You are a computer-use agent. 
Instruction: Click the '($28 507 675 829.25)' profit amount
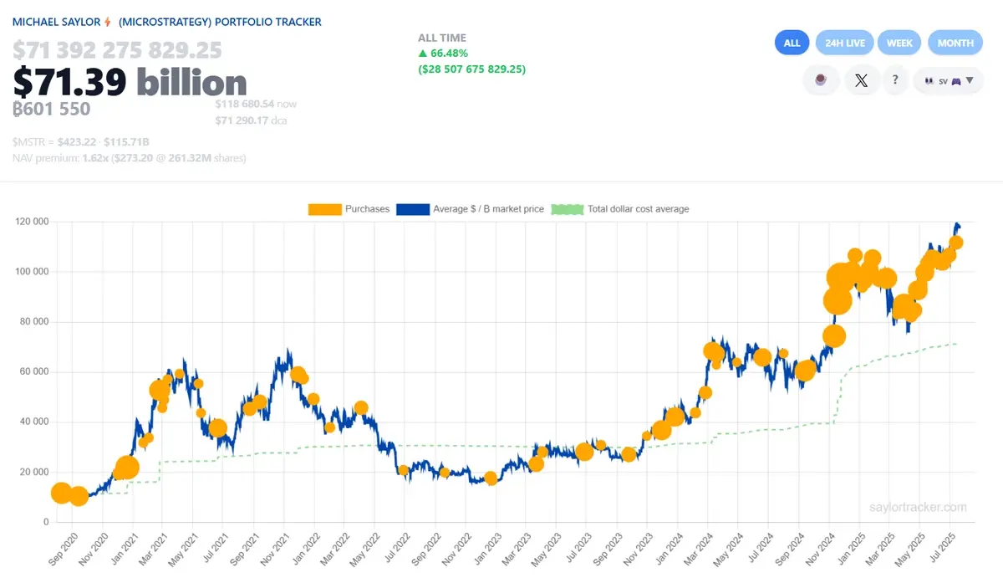tap(472, 69)
